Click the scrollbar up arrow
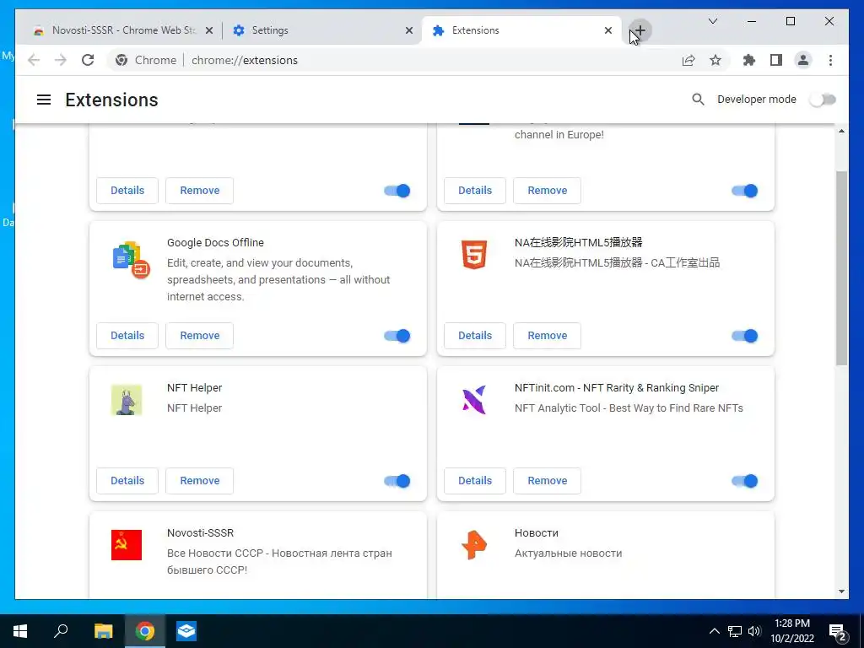This screenshot has height=648, width=864. 841,131
